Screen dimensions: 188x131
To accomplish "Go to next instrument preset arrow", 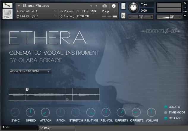I will click(96, 6).
